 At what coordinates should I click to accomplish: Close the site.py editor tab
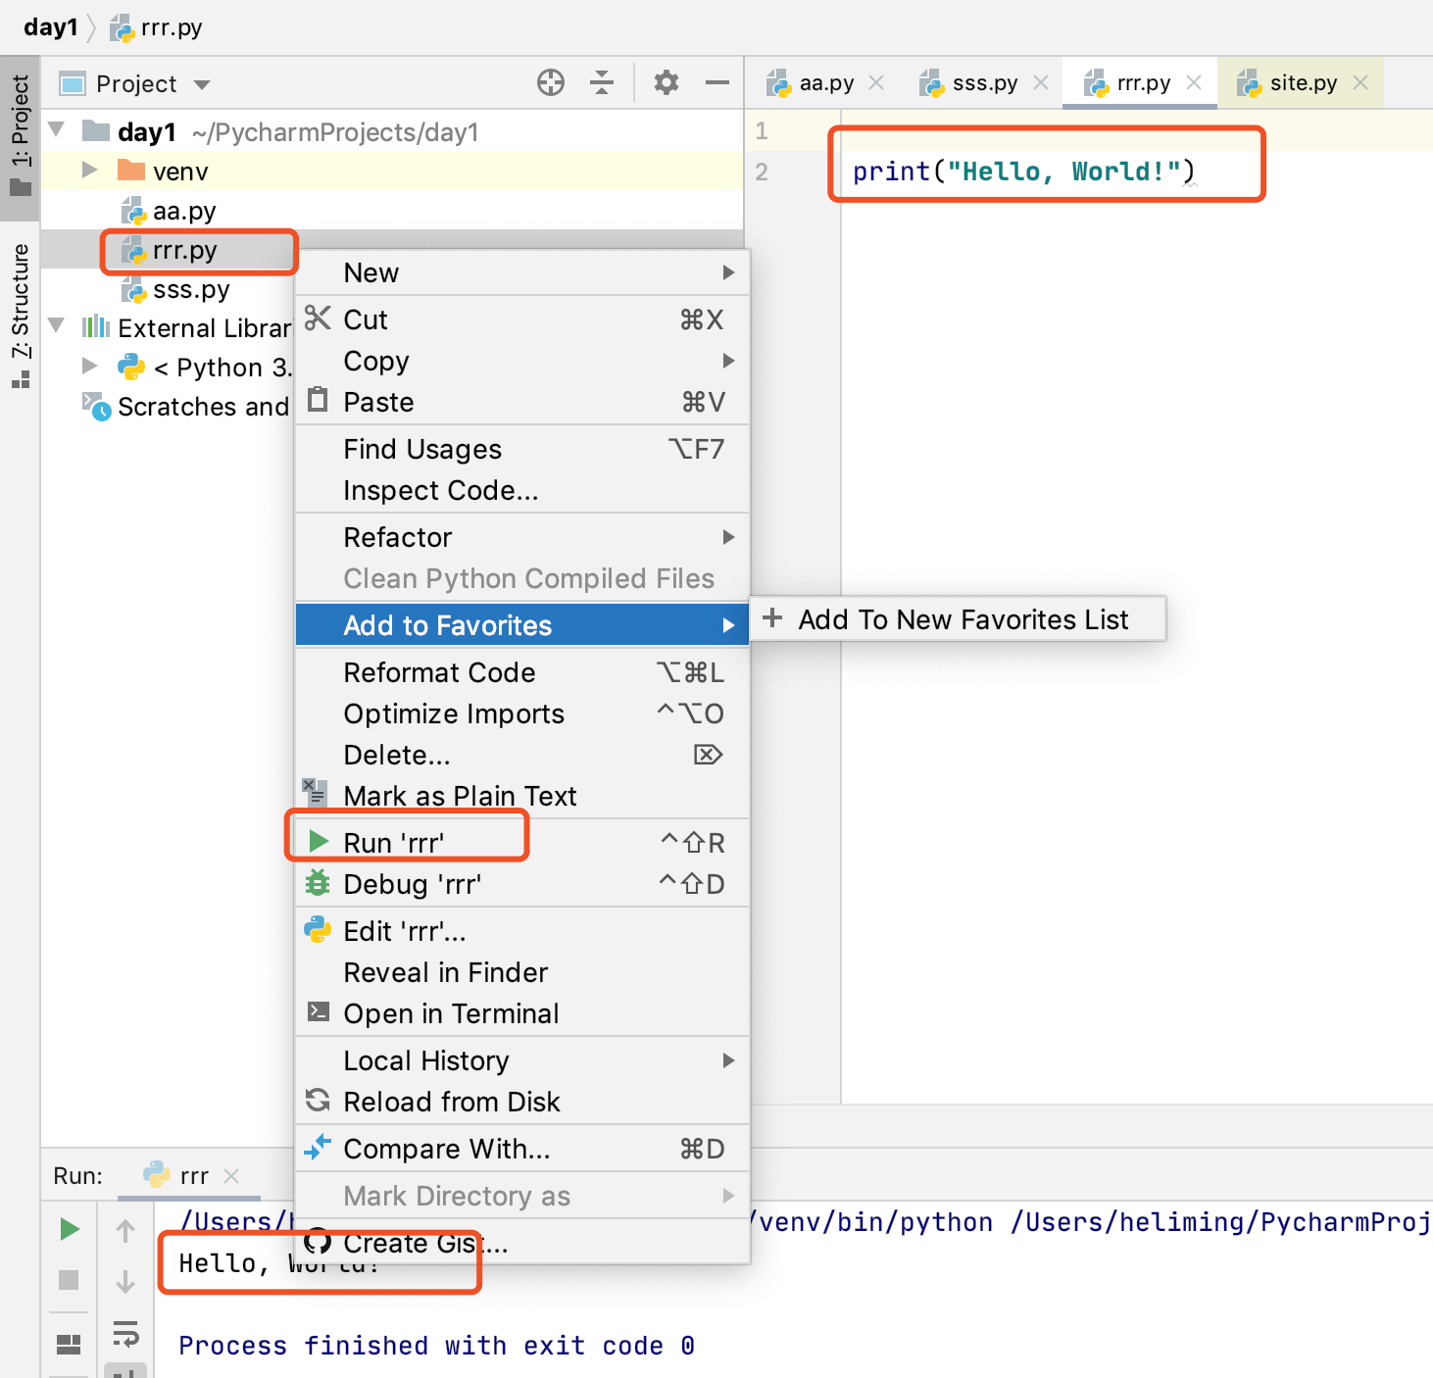click(x=1360, y=83)
